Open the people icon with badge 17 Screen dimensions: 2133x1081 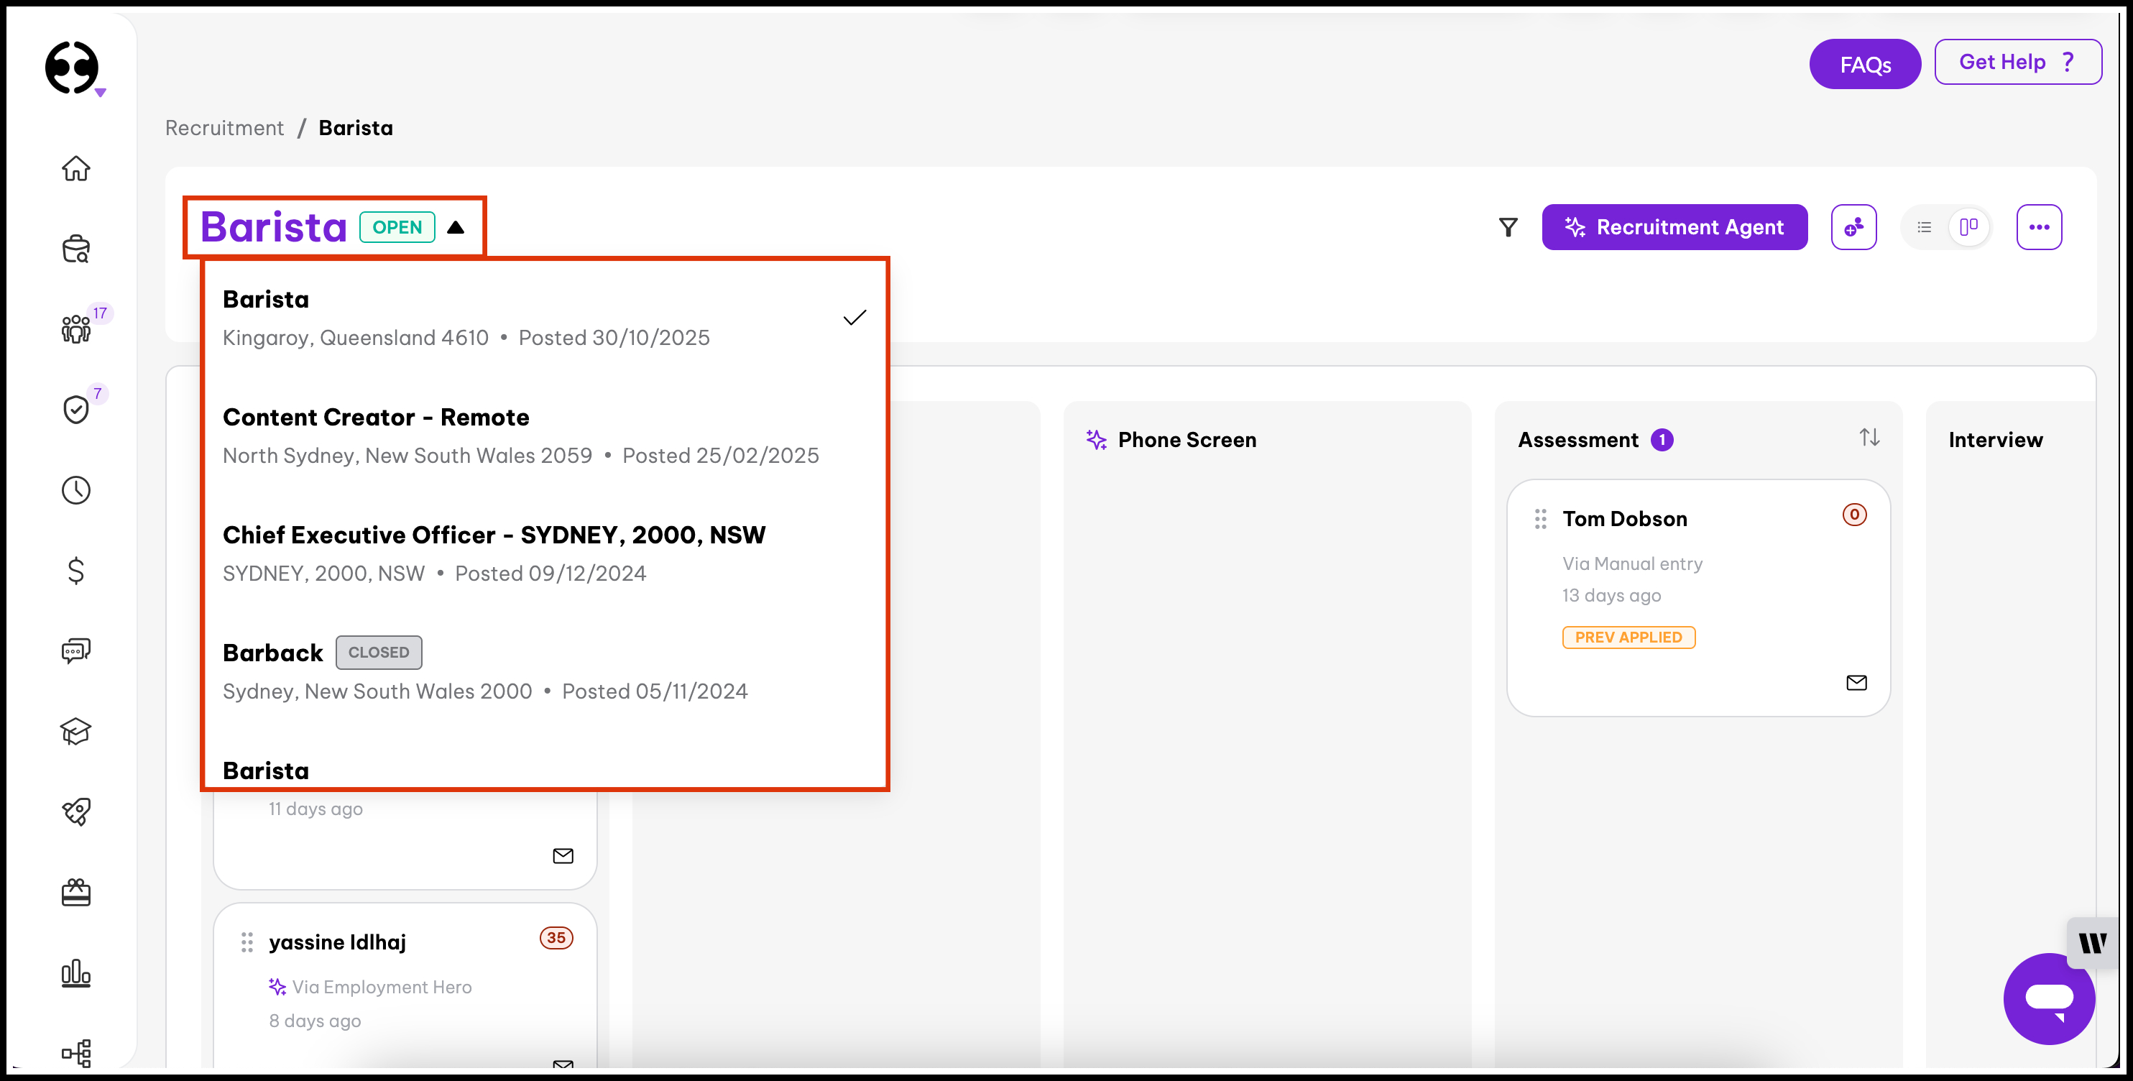tap(75, 329)
